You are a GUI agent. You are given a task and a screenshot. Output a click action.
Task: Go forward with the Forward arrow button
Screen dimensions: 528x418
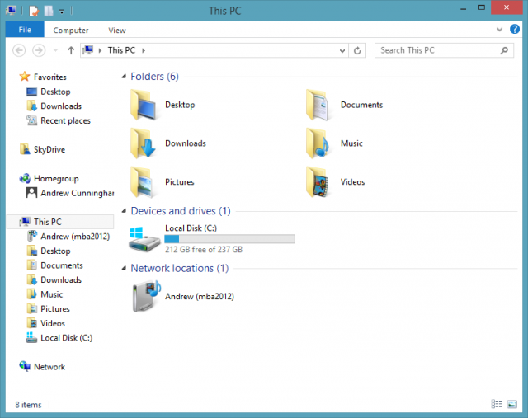pos(39,50)
